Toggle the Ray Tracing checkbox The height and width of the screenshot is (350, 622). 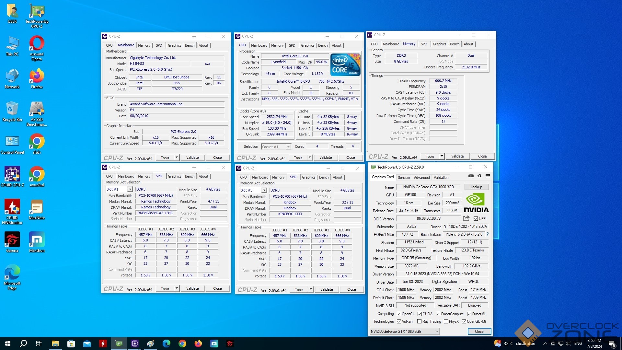pos(419,321)
